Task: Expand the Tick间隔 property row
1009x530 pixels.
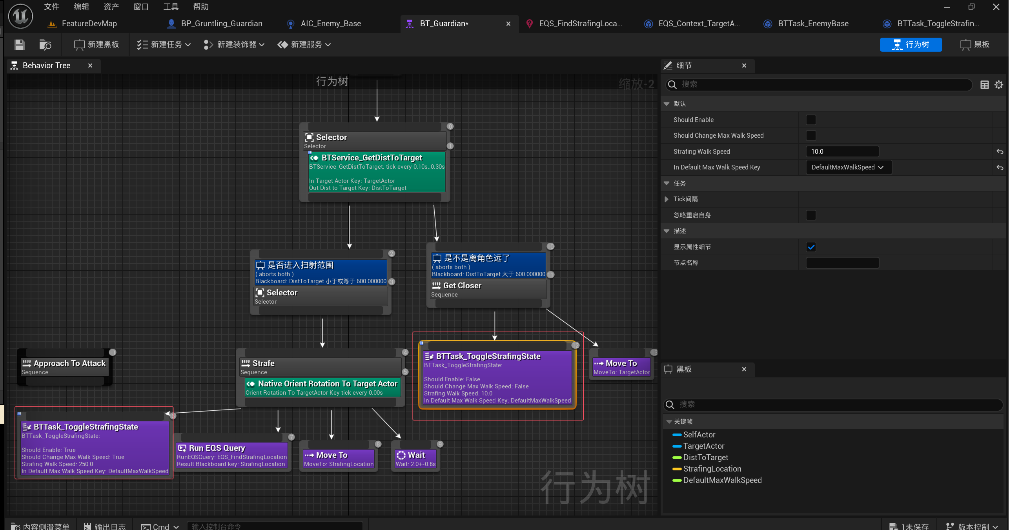Action: 667,199
